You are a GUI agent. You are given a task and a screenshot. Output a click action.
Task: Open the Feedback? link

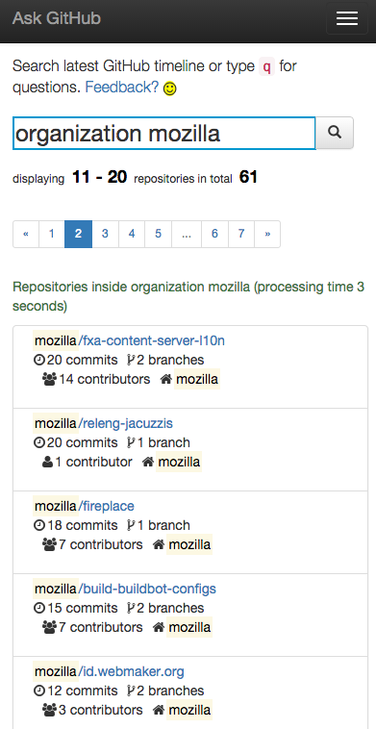pyautogui.click(x=122, y=87)
